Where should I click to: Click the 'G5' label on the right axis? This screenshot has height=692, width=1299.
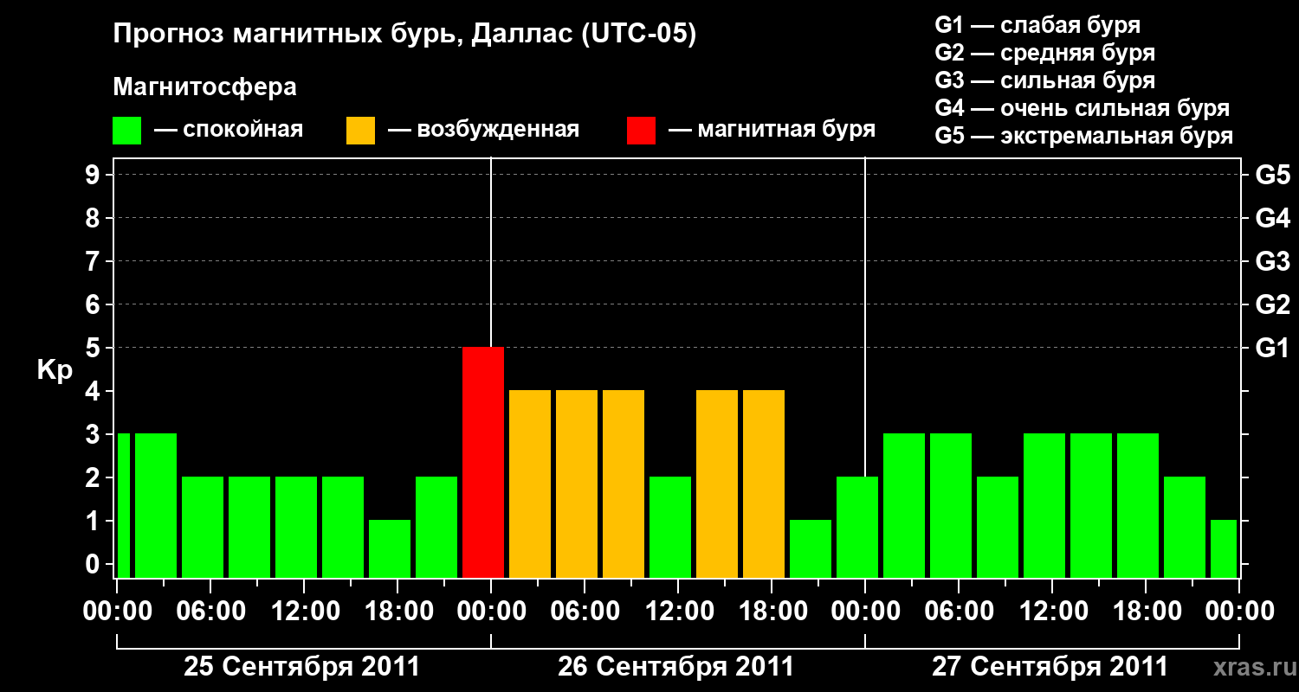pos(1272,175)
